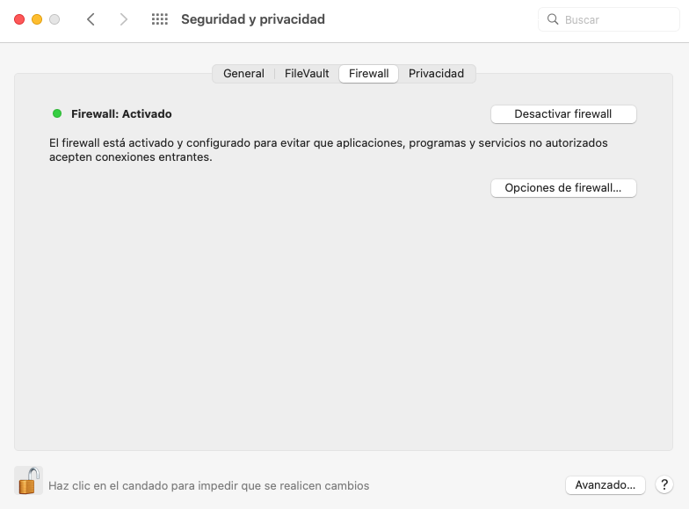Click the green firewall status indicator
Screen dimensions: 689x509
(x=57, y=113)
